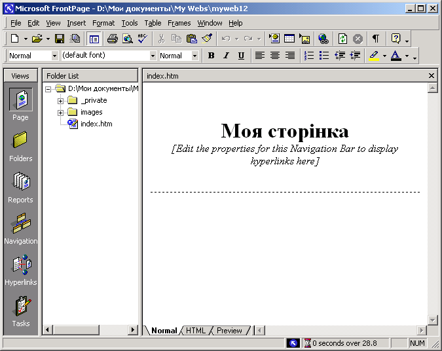Click the New Page icon

(14, 39)
